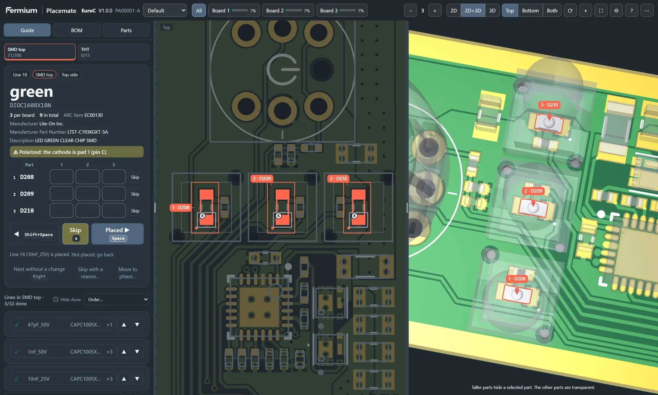Mark D208 placed on board 1

[62, 177]
